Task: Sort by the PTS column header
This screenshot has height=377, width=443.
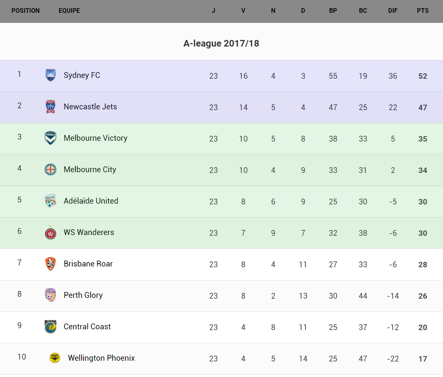Action: (423, 11)
